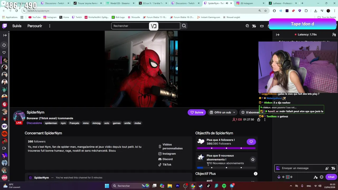
Task: Switch to the Lutheass browser tab
Action: [283, 3]
